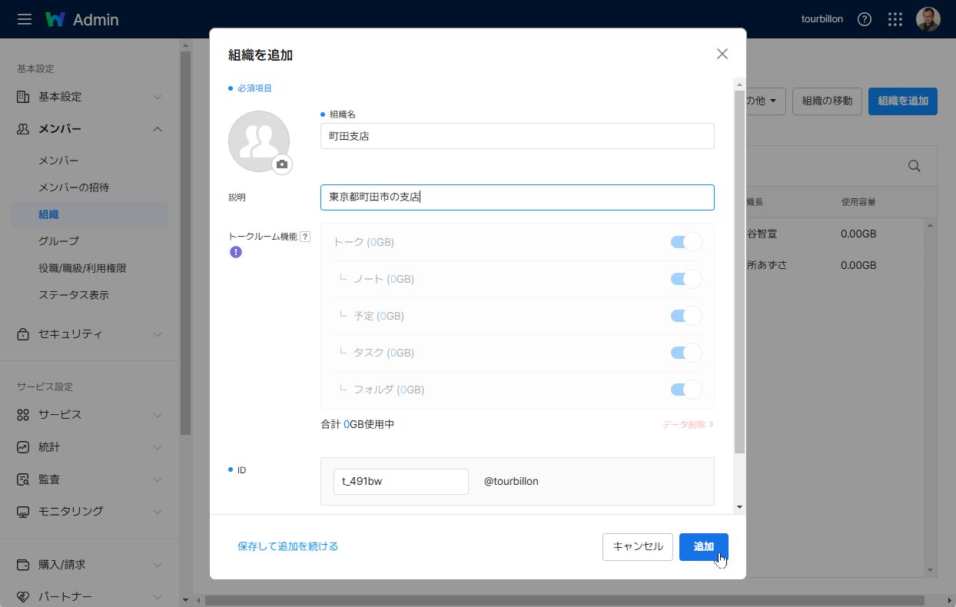
Task: Click the パートナー handshake icon in sidebar
Action: [23, 597]
